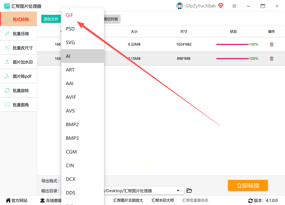Delete the 898*898 file using trash icon

pos(272,58)
